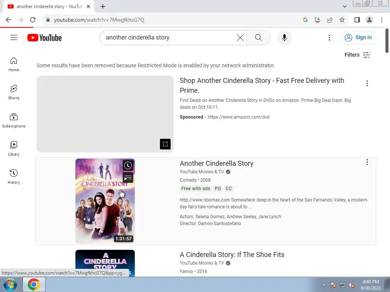Viewport: 390px width, 292px height.
Task: Open the tab search chevron
Action: [344, 6]
